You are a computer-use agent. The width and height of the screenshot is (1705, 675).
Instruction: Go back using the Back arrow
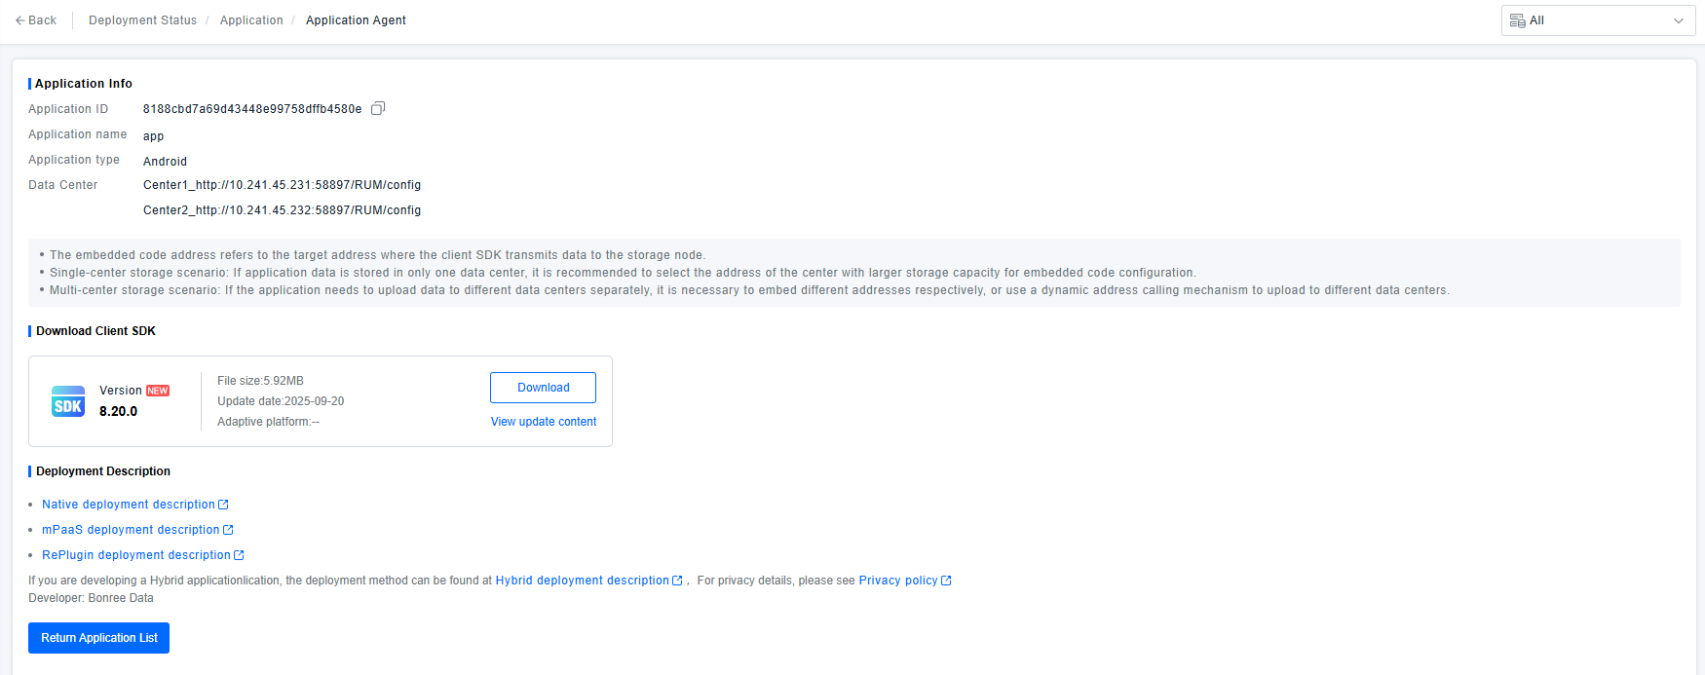(x=36, y=20)
